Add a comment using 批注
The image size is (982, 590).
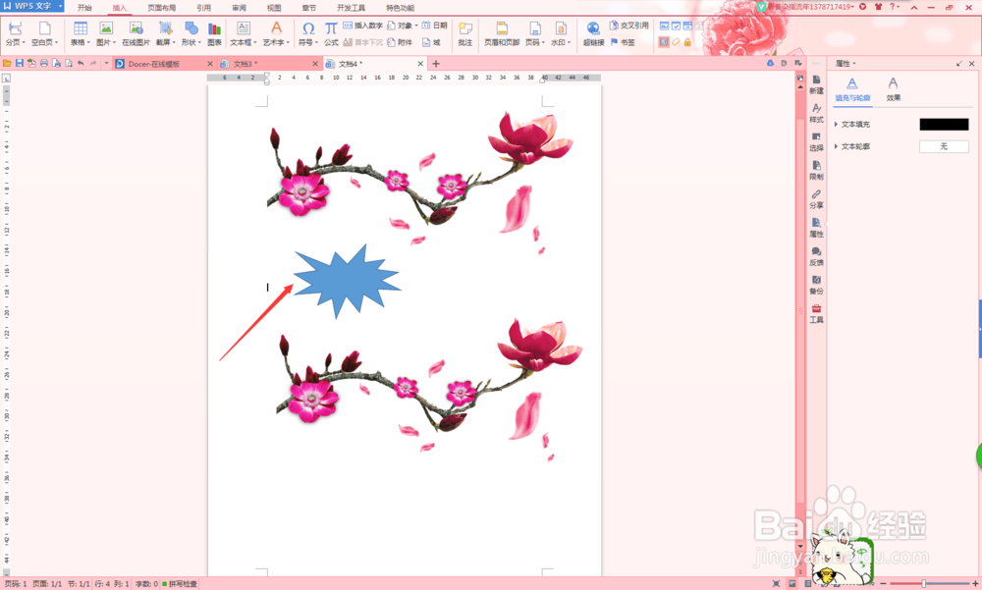(464, 33)
